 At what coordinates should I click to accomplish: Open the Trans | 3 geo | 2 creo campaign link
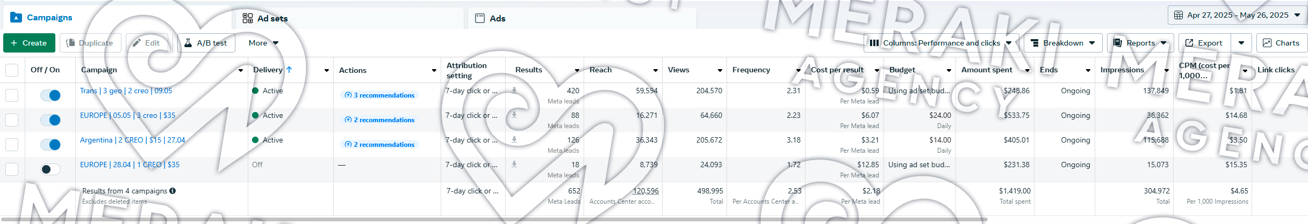pyautogui.click(x=126, y=91)
